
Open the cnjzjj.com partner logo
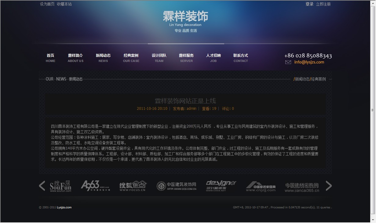pyautogui.click(x=261, y=187)
